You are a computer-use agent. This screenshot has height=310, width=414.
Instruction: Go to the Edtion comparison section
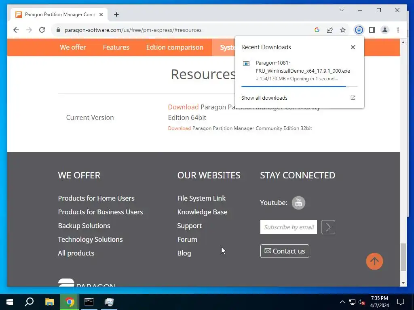point(175,47)
